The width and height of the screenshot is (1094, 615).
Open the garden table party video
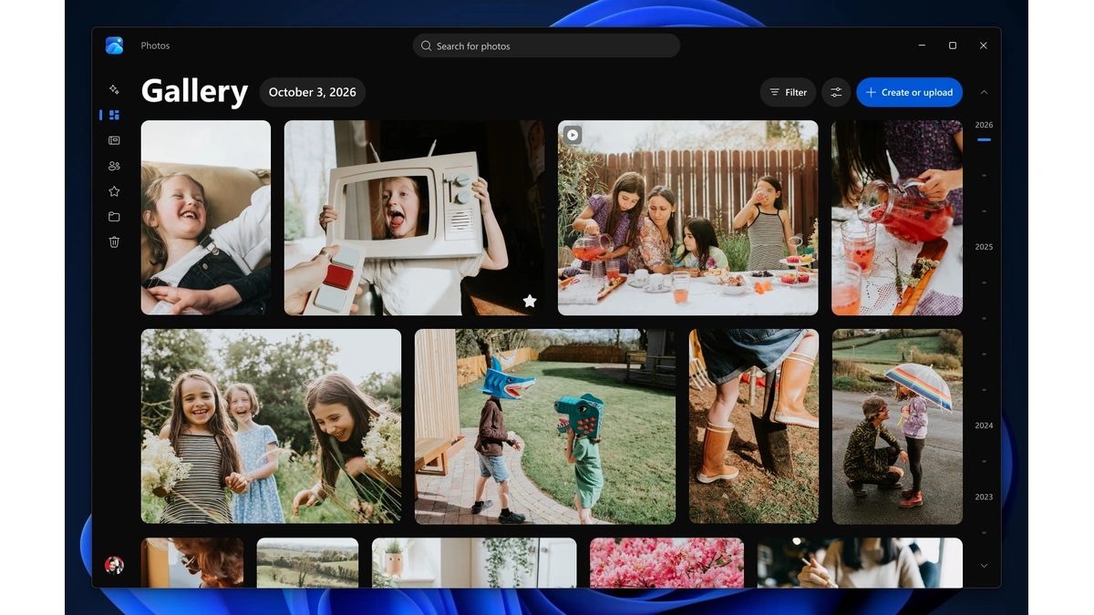click(688, 218)
